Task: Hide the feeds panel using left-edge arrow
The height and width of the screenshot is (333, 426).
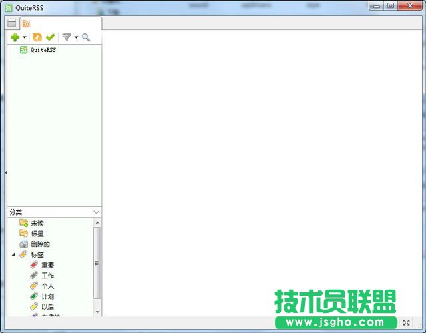Action: pyautogui.click(x=6, y=172)
